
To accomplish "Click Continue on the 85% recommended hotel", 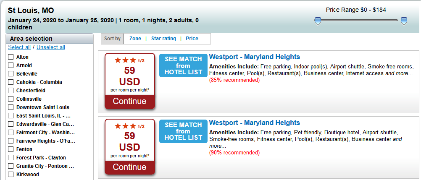I will tap(130, 102).
